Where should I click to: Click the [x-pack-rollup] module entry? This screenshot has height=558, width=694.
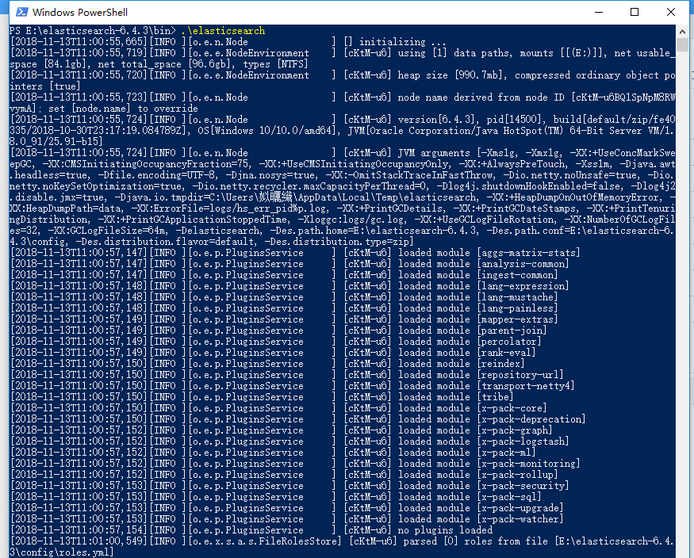[517, 475]
